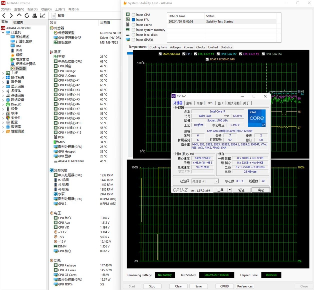Stop the stability test
314x290 pixels.
coord(152,286)
